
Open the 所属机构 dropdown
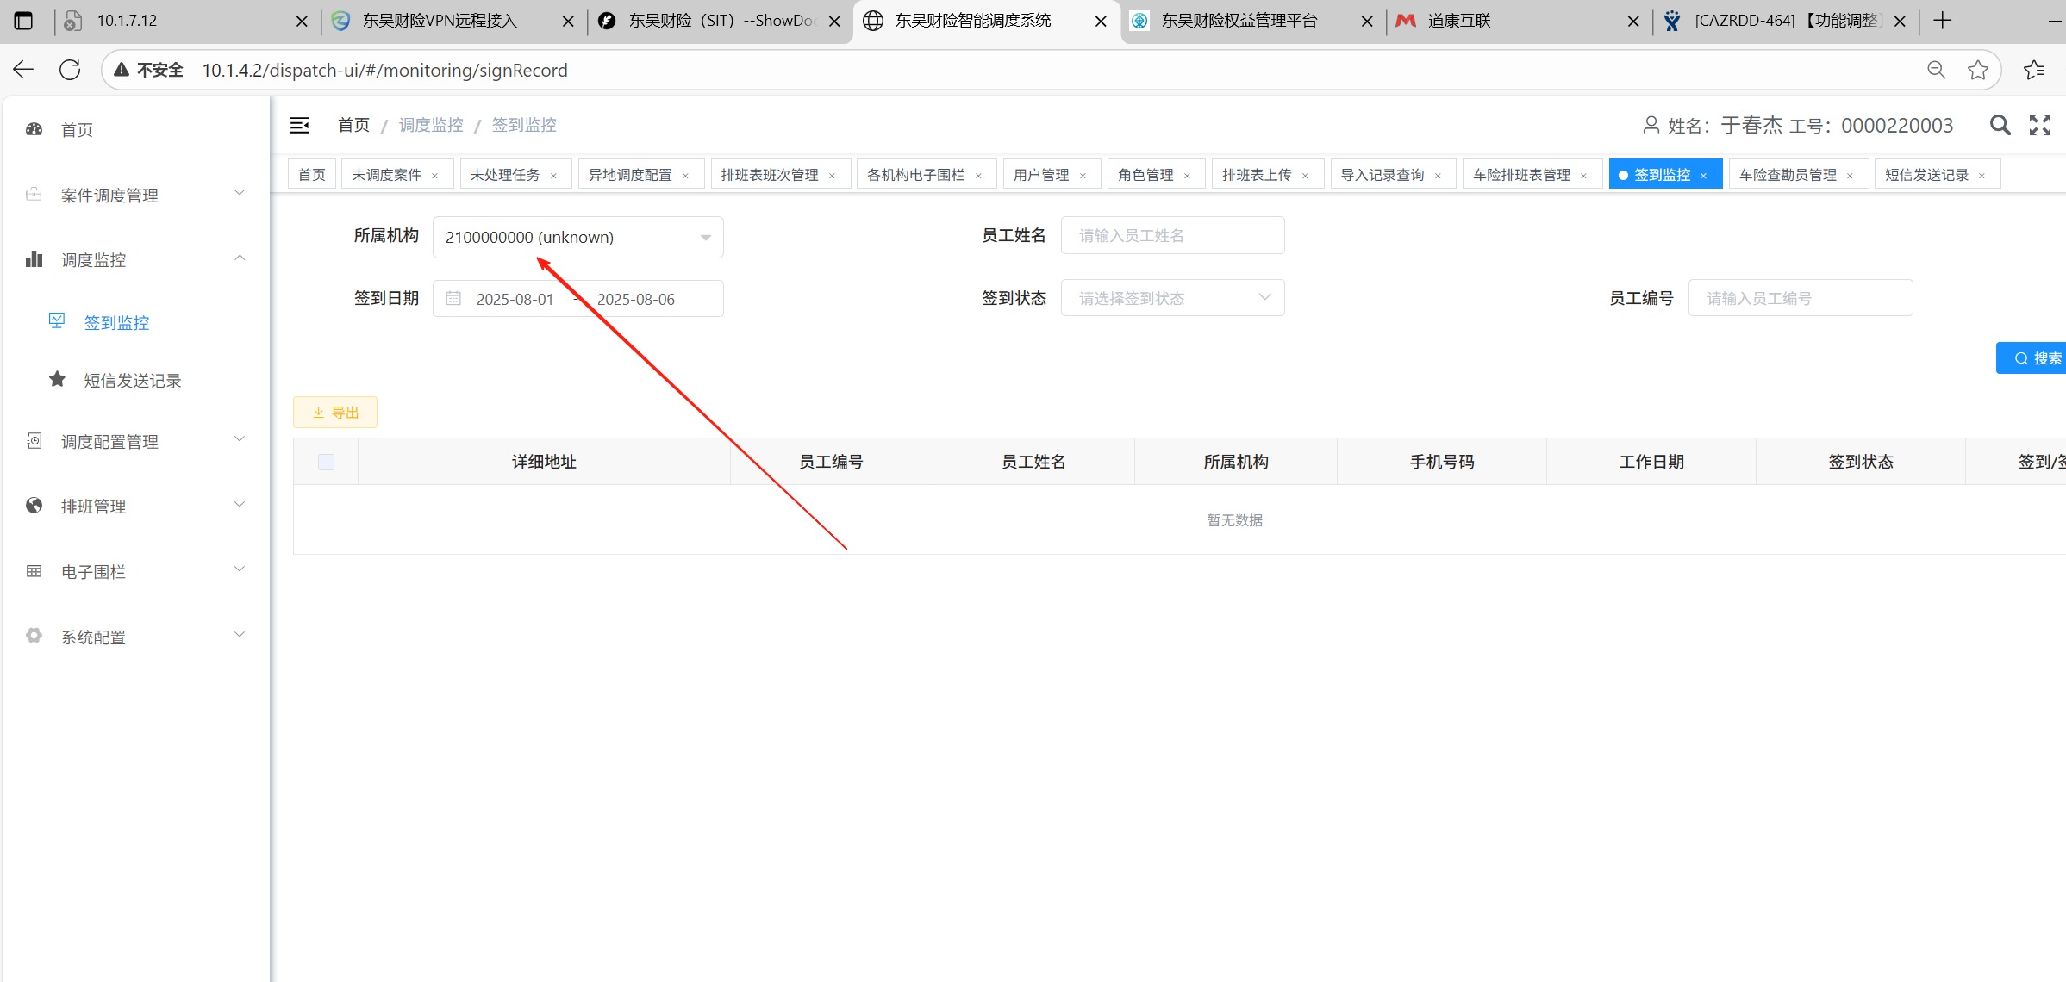point(577,237)
